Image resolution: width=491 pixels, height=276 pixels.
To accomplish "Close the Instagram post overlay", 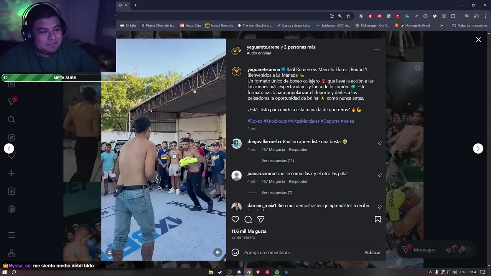I will (x=478, y=39).
